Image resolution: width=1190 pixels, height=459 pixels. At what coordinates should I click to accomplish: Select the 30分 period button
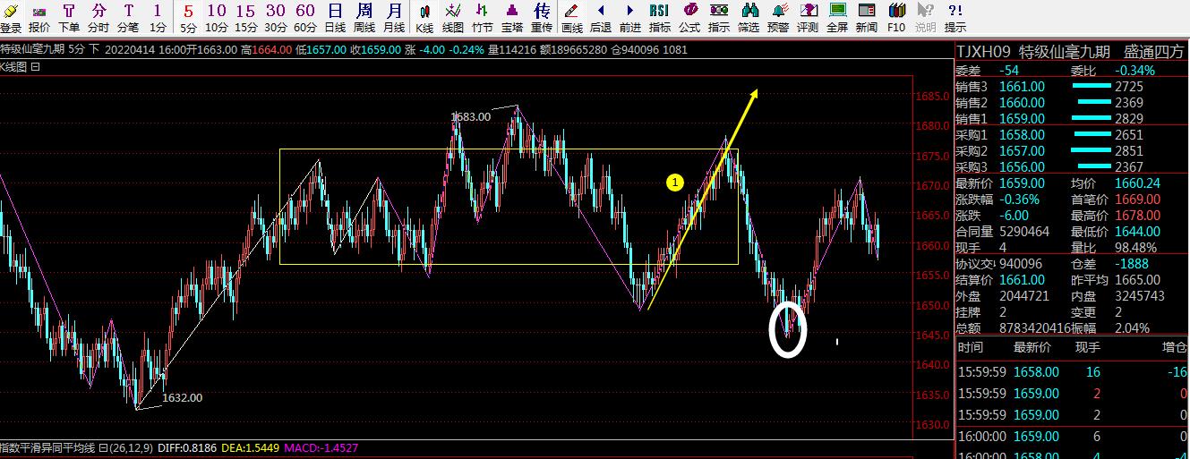[275, 17]
